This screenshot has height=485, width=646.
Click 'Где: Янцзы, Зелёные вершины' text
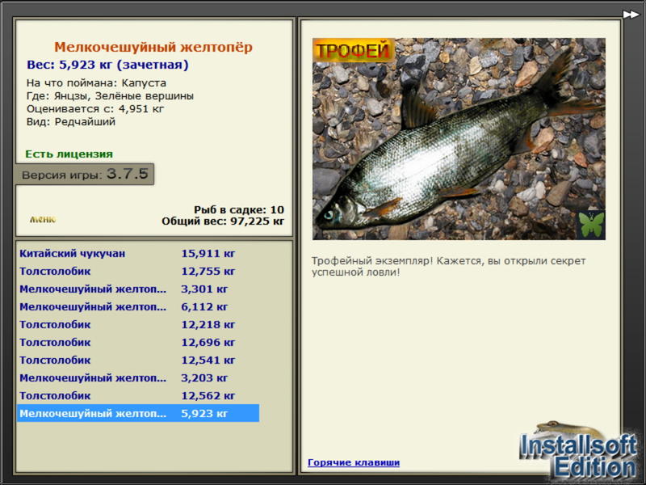point(110,96)
